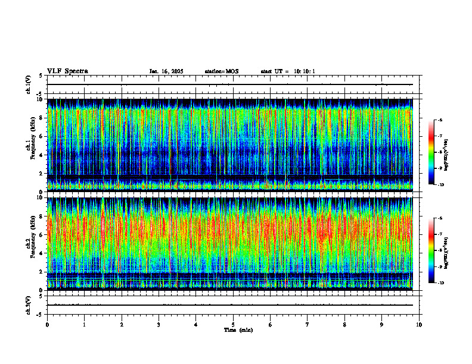472x364 pixels.
Task: Click the "start UT = 10:10:1" text
Action: (x=288, y=71)
